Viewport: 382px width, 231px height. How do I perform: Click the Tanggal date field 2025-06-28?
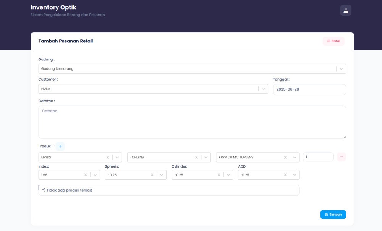tap(309, 89)
